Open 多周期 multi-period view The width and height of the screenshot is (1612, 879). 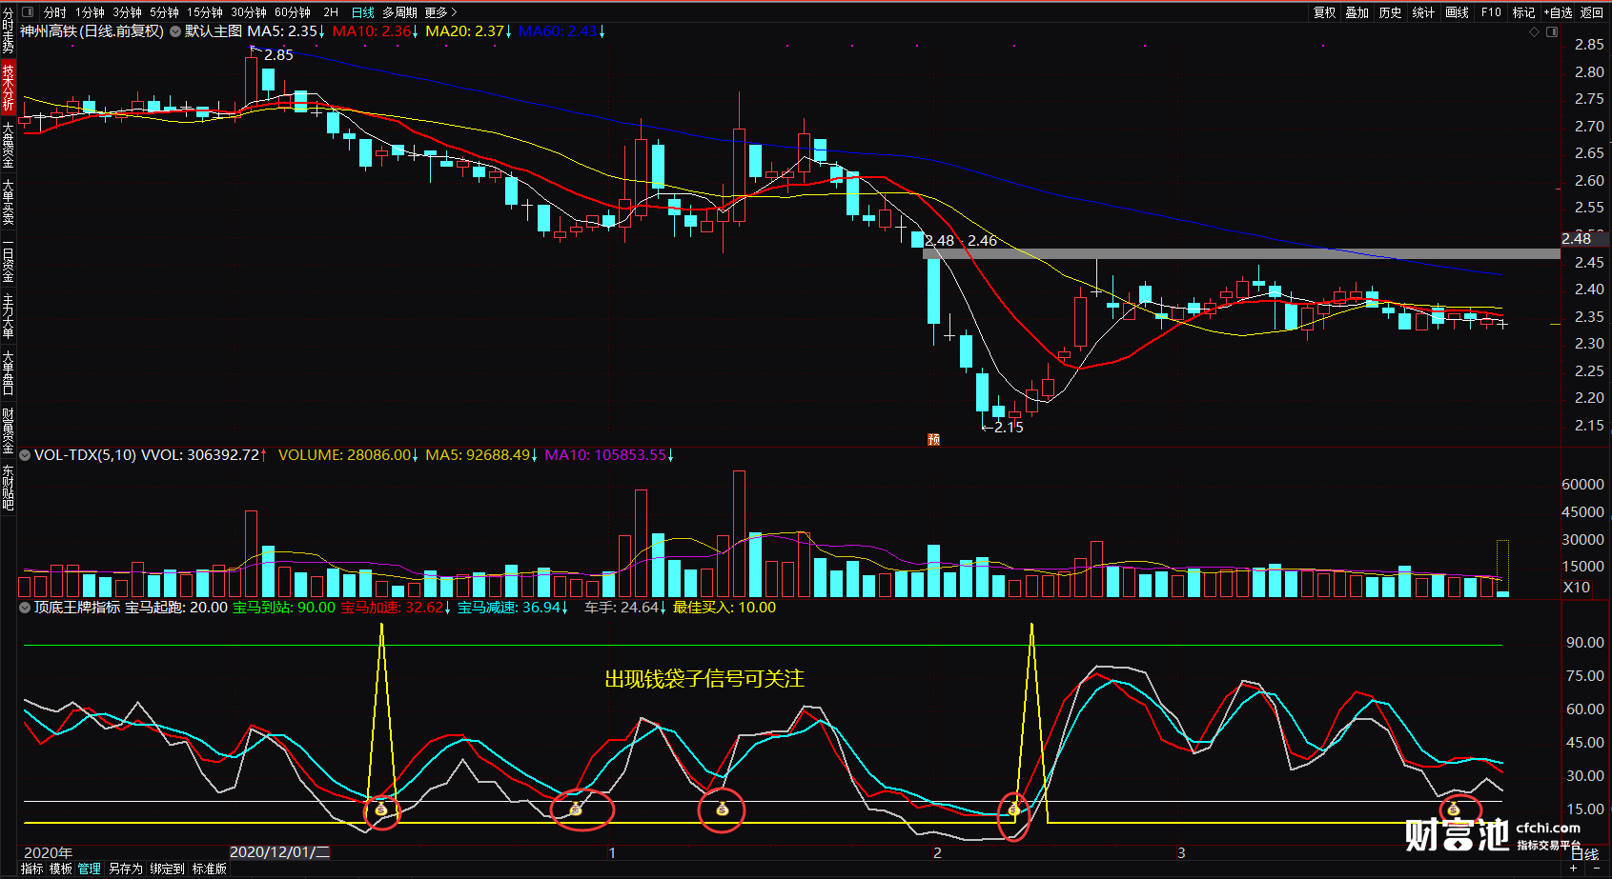click(x=399, y=12)
